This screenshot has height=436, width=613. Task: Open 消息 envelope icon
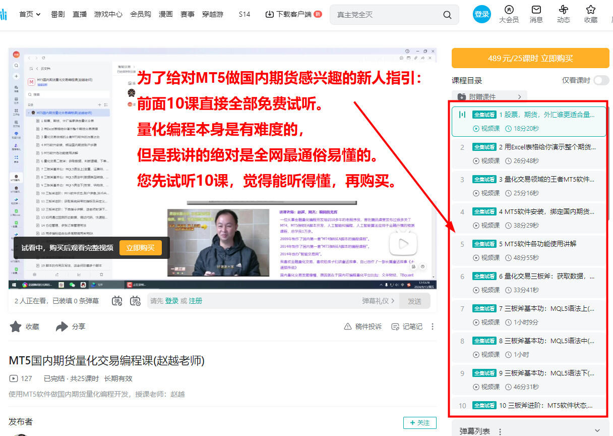pos(536,10)
